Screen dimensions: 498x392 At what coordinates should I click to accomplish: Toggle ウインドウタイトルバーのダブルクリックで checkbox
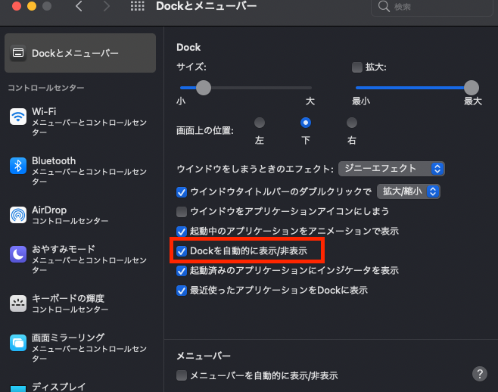[x=182, y=192]
